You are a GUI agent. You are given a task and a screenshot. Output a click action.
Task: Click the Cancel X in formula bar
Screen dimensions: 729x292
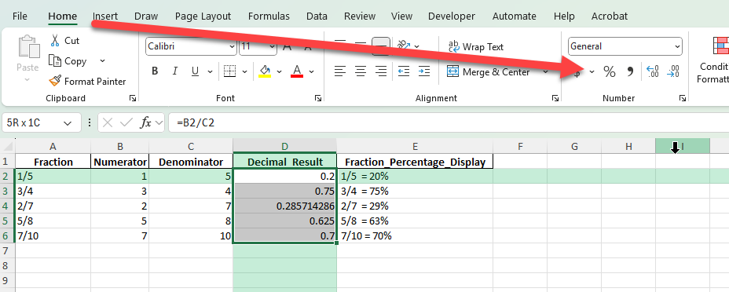pos(108,122)
